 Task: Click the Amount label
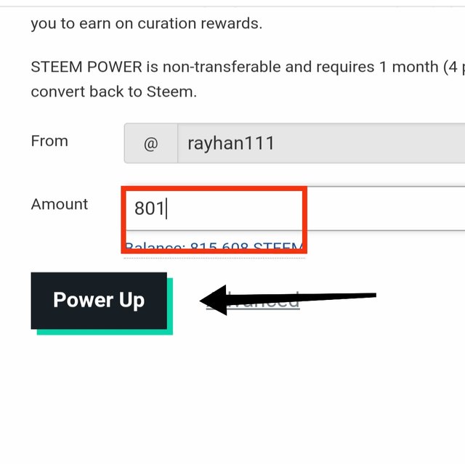pos(60,204)
